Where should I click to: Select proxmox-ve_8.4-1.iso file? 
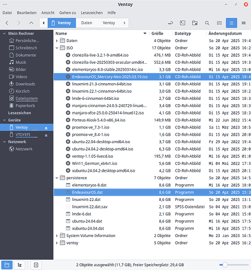(x=152, y=134)
